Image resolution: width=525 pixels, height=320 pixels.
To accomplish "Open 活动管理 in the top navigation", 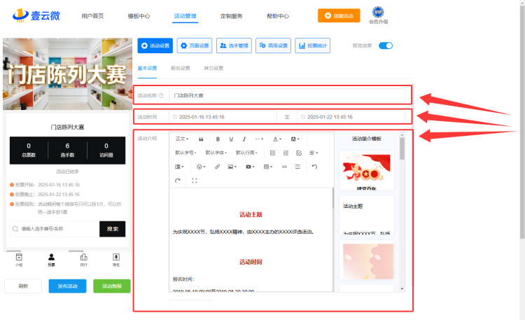I will [185, 15].
